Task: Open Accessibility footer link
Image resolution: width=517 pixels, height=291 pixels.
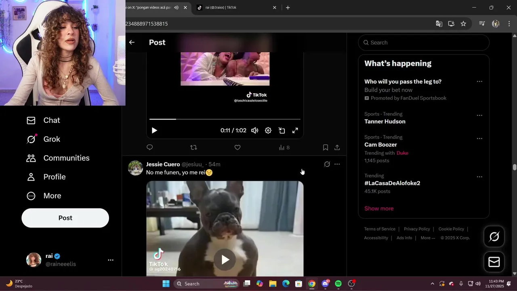Action: [x=376, y=238]
